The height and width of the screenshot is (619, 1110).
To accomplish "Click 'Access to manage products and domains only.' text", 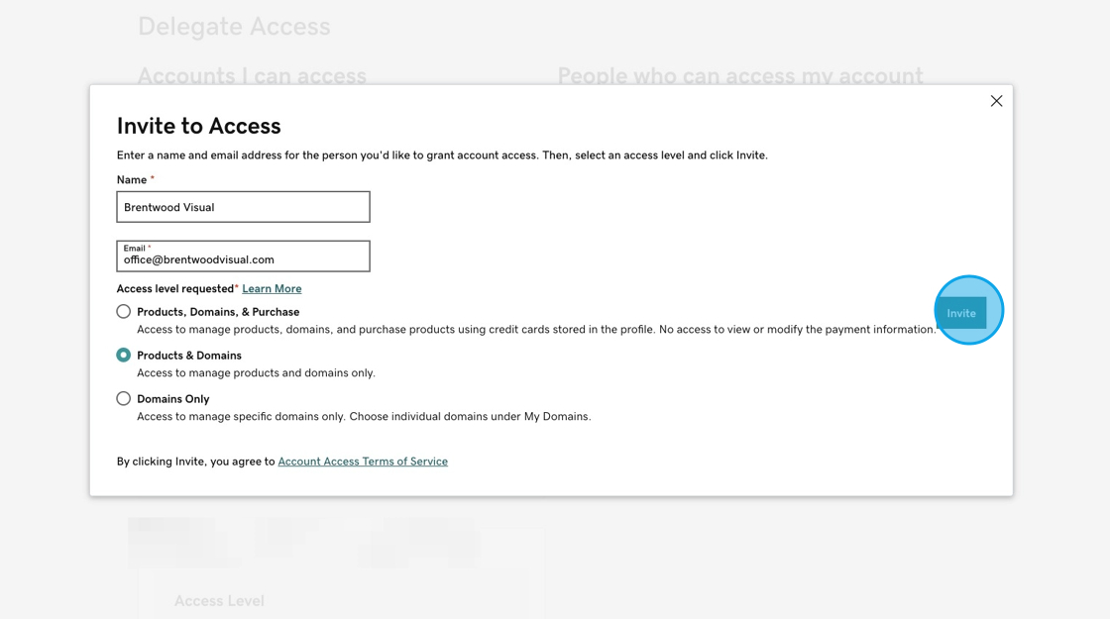I will click(256, 372).
